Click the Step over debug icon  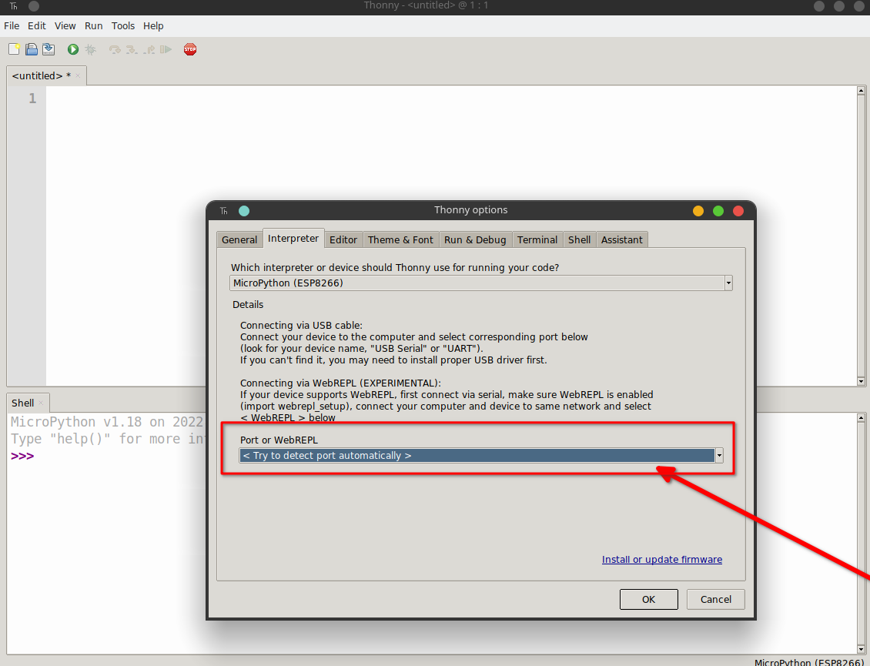pyautogui.click(x=115, y=49)
